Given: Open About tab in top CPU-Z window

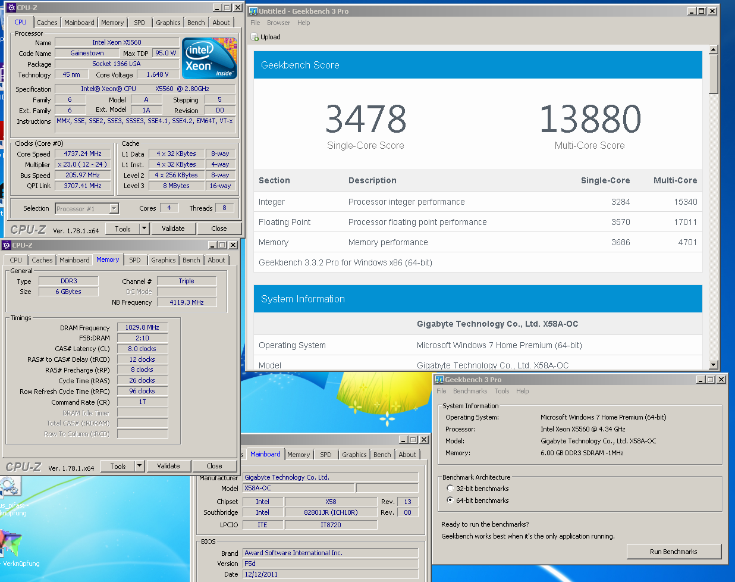Looking at the screenshot, I should 221,23.
